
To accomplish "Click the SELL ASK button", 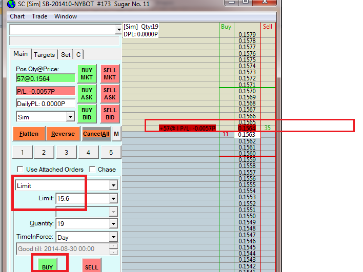I will coord(110,94).
